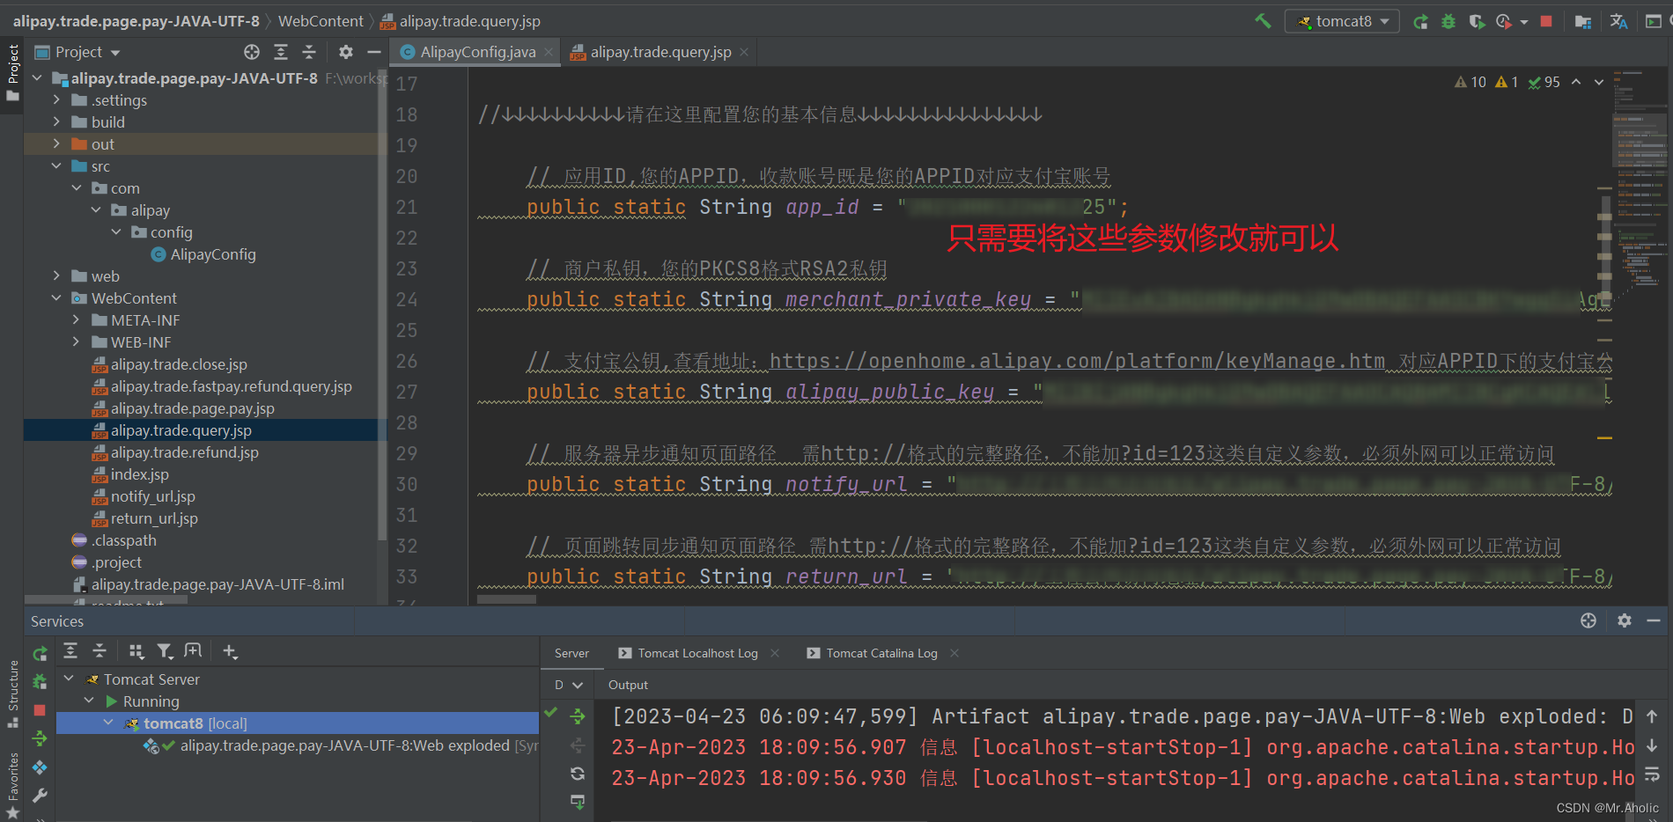Expand the META-INF folder
Screen dimensions: 1673x822
(76, 320)
